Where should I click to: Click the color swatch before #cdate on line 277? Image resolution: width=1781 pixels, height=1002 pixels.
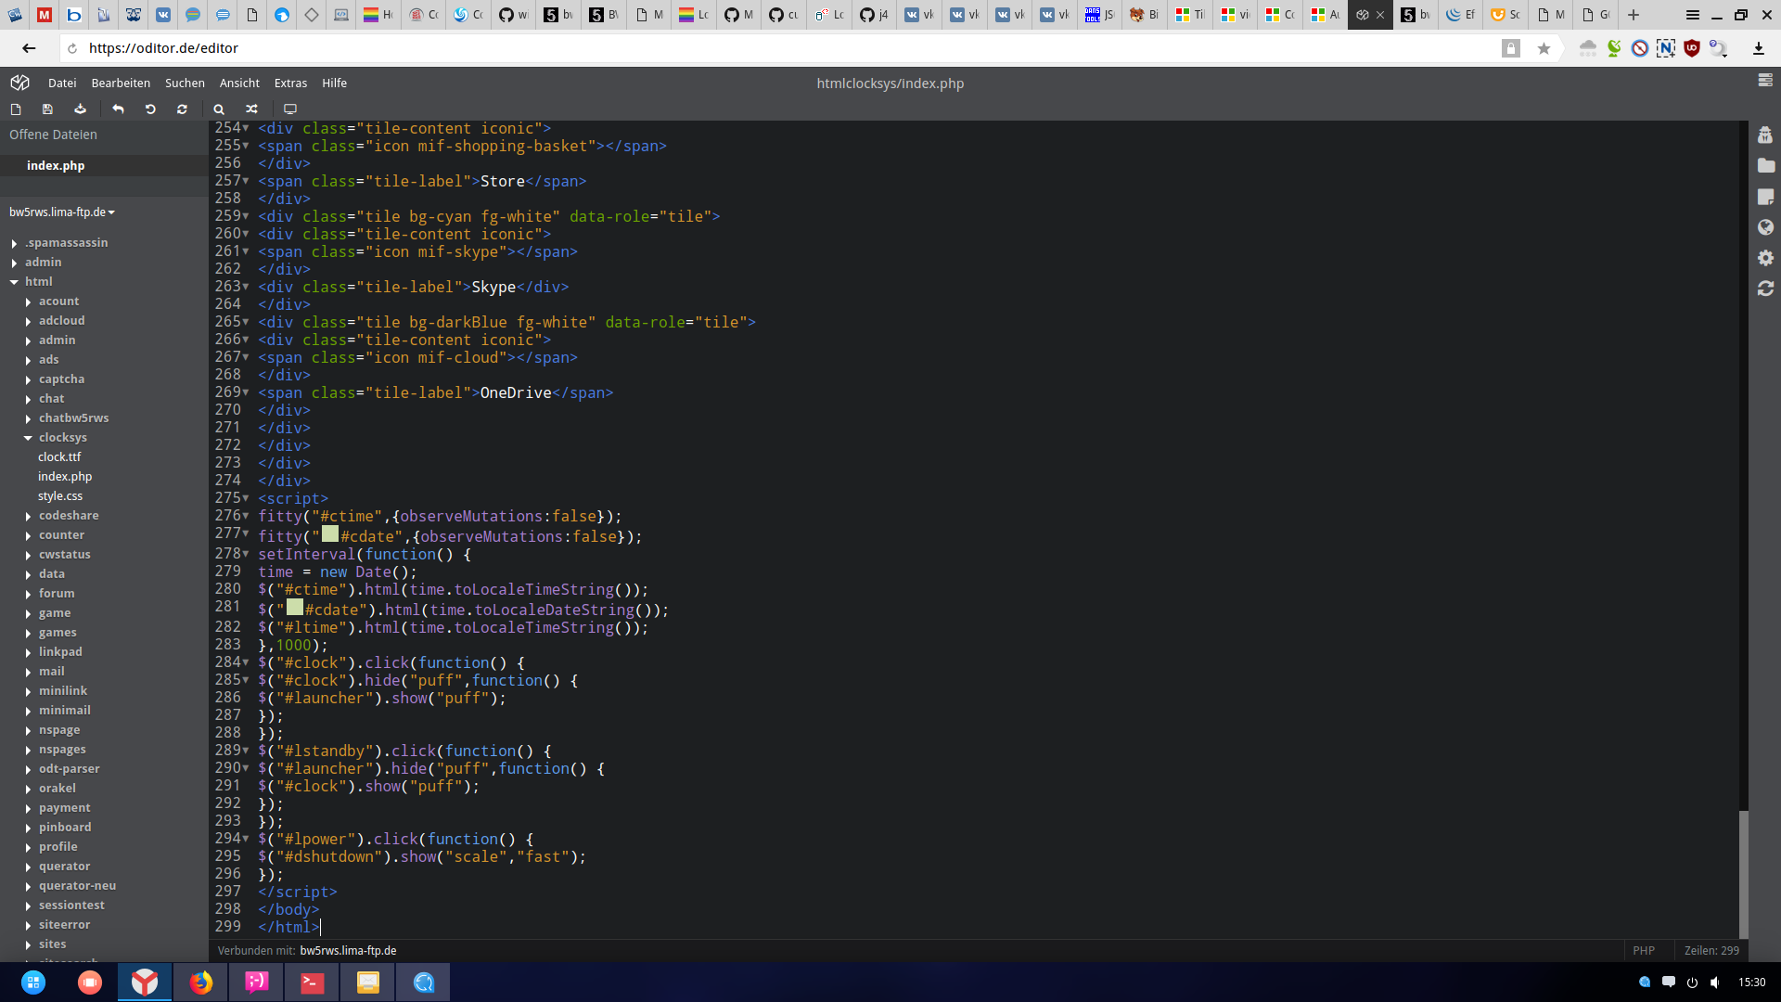330,534
